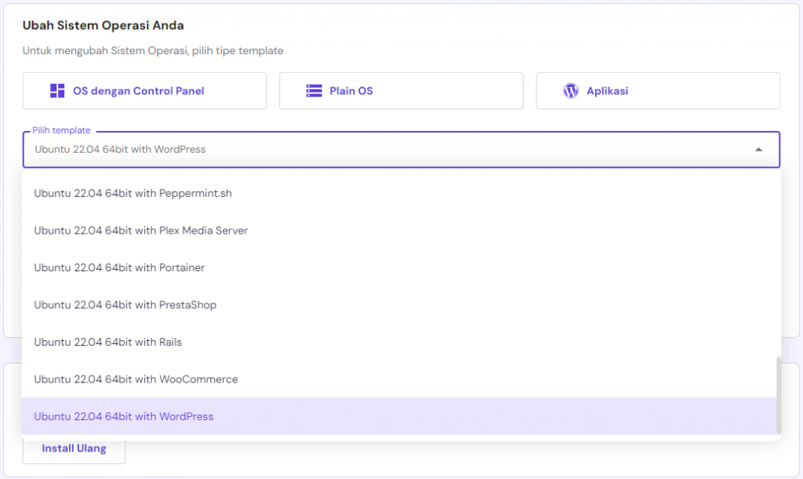Select highlighted Ubuntu 22.04 with WordPress option
803x479 pixels.
124,416
